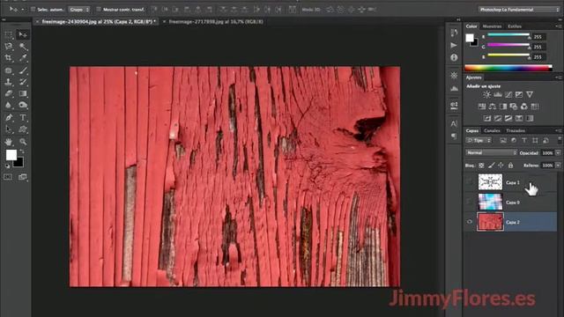
Task: Select the Blur tool
Action: point(8,105)
